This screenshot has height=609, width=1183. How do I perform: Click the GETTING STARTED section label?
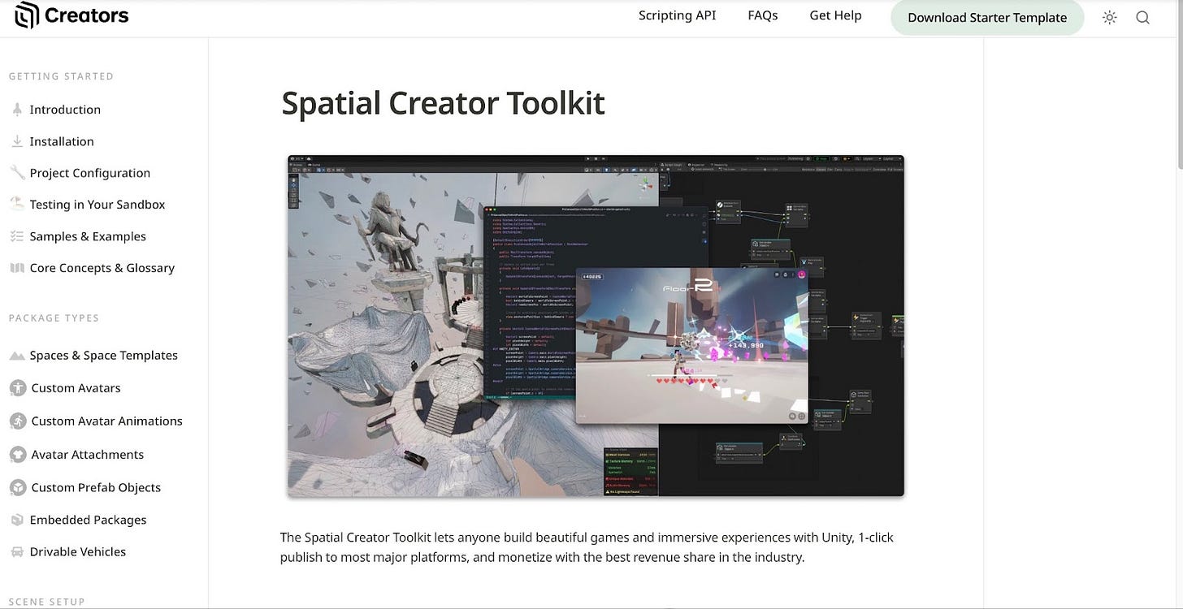pyautogui.click(x=61, y=76)
